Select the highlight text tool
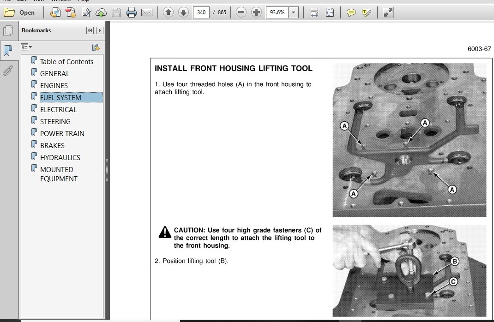Screen dimensions: 494x322 (x=367, y=12)
